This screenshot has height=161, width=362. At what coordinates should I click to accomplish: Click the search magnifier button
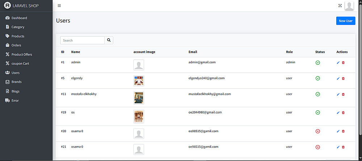pyautogui.click(x=109, y=40)
